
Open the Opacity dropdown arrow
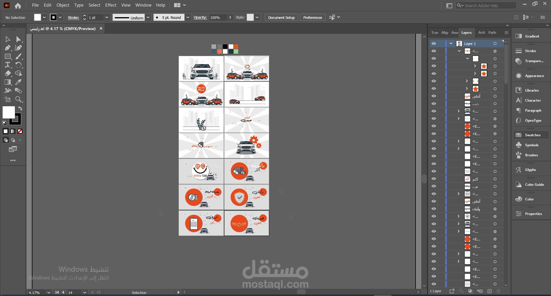coord(230,17)
